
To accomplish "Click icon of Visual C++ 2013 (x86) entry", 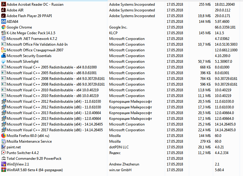I will click(x=3, y=119).
